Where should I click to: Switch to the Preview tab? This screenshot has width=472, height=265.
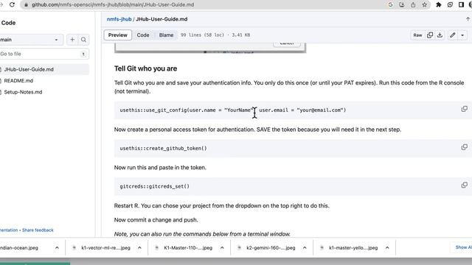coord(118,35)
